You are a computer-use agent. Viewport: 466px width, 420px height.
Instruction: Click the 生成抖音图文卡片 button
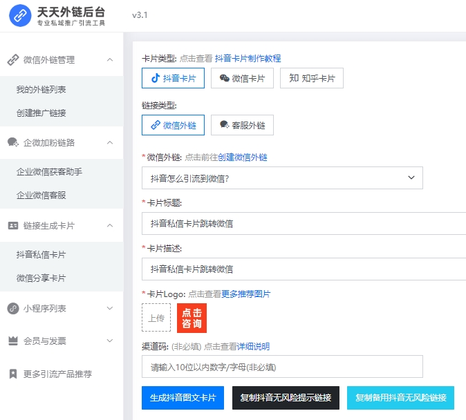183,398
